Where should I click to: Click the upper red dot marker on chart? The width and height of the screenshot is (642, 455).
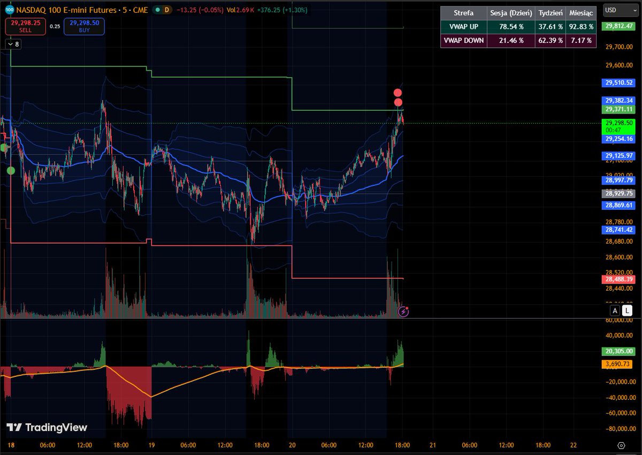398,93
